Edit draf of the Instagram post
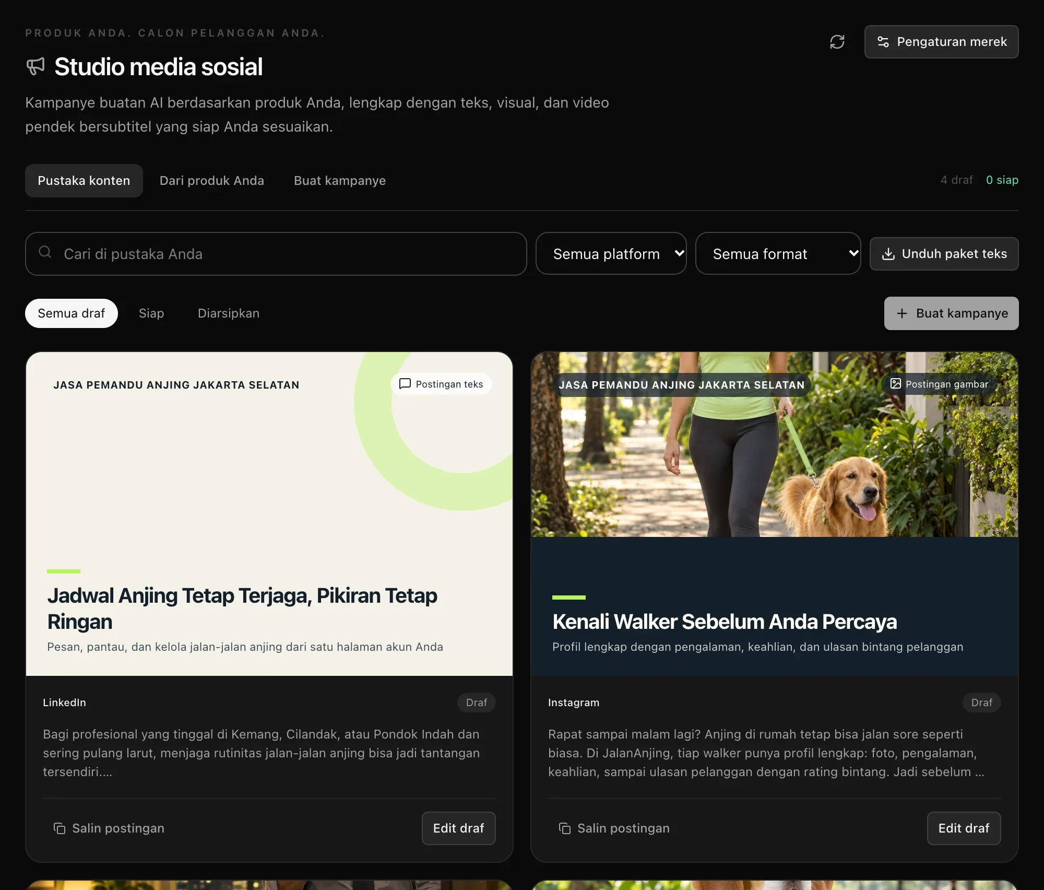This screenshot has width=1044, height=890. pos(964,828)
